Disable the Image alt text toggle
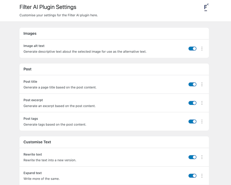The width and height of the screenshot is (231, 185). click(192, 49)
